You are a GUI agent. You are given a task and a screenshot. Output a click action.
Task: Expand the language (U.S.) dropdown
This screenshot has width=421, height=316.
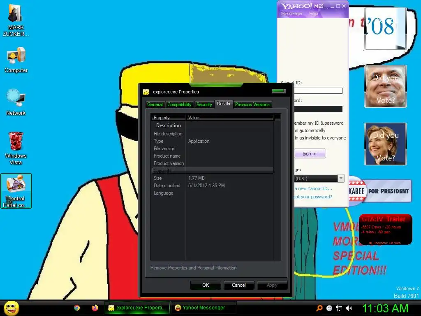(341, 179)
